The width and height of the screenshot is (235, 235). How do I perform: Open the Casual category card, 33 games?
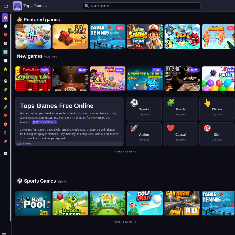(180, 134)
